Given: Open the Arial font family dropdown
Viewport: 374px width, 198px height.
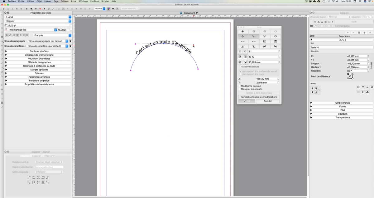Looking at the screenshot, I should point(70,17).
